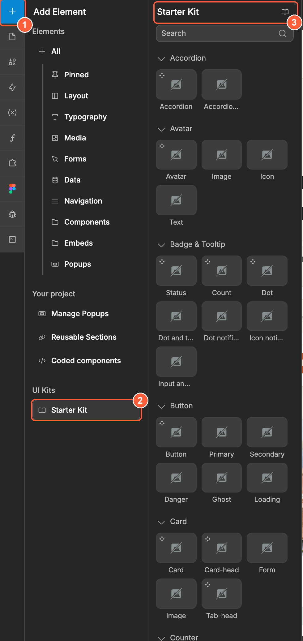Collapse the Accordion section
The width and height of the screenshot is (303, 641).
[x=161, y=58]
